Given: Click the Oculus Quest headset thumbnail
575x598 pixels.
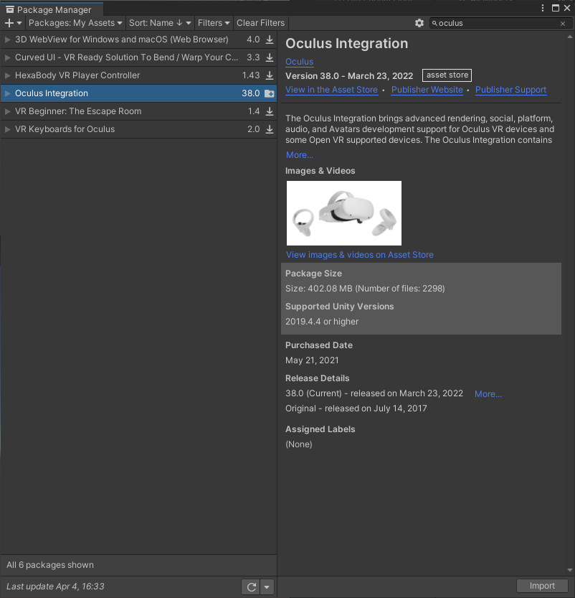Looking at the screenshot, I should tap(344, 213).
